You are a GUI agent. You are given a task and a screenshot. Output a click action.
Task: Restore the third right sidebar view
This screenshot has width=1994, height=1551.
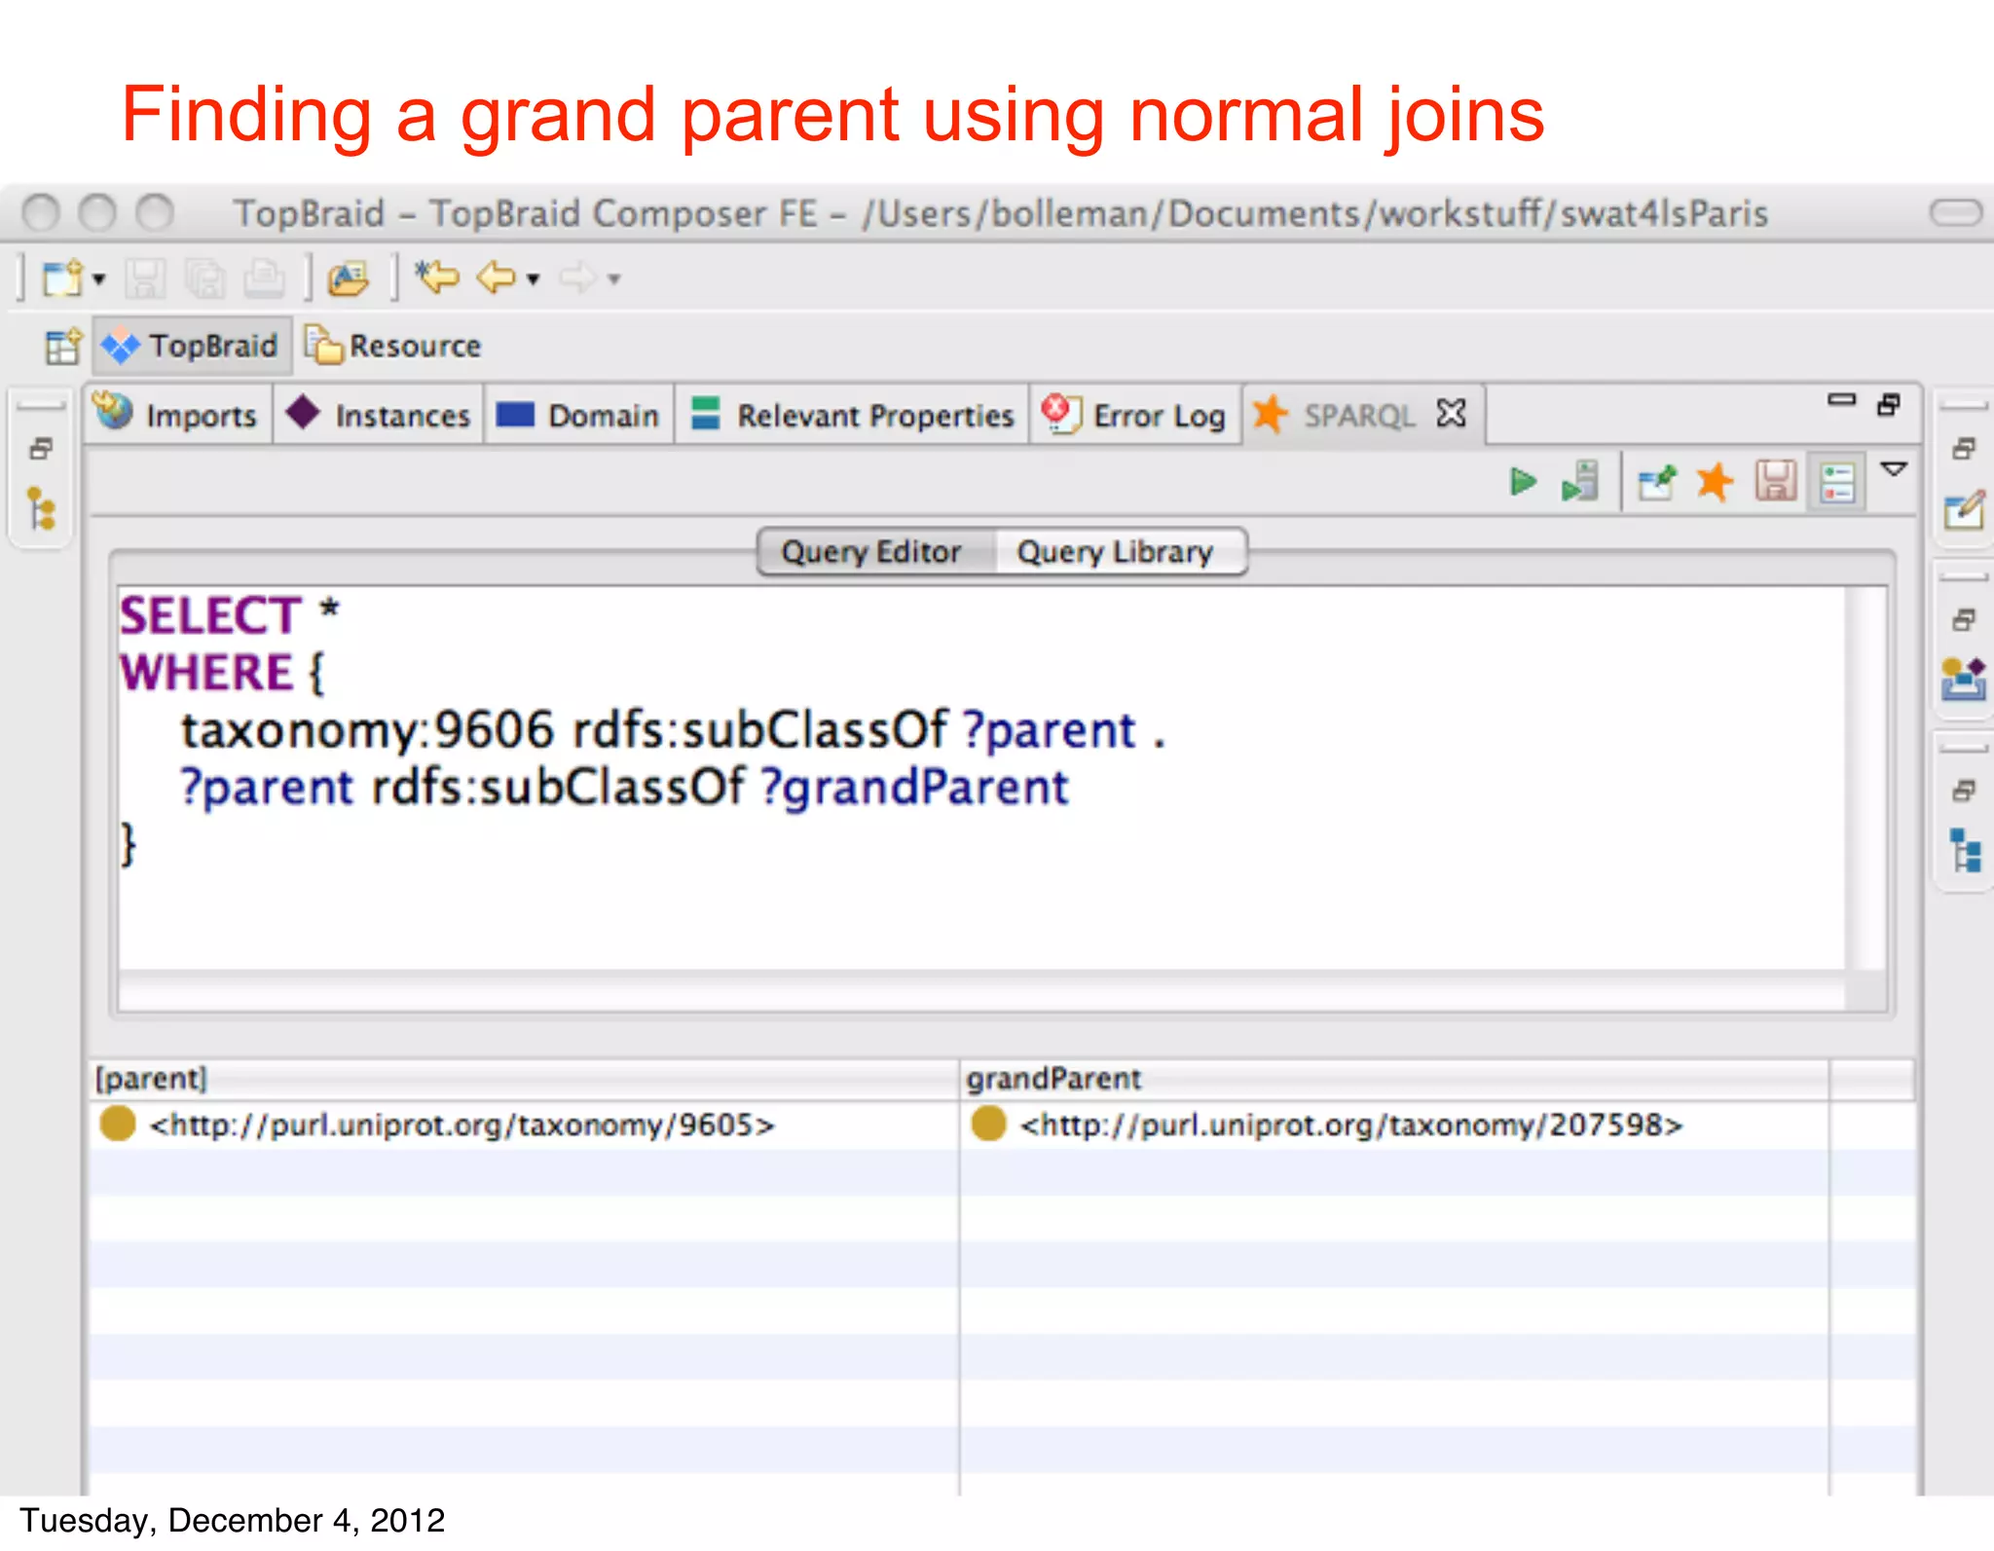coord(1965,791)
